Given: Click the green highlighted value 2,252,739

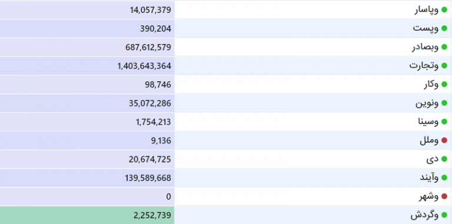Looking at the screenshot, I should click(152, 215).
